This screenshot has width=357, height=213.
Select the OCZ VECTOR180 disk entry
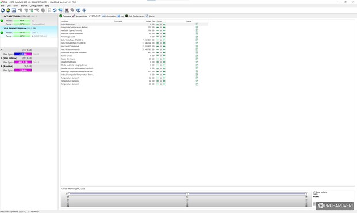29,20
